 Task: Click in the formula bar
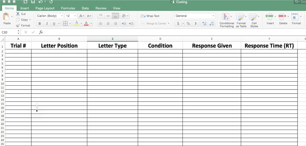click(175, 32)
